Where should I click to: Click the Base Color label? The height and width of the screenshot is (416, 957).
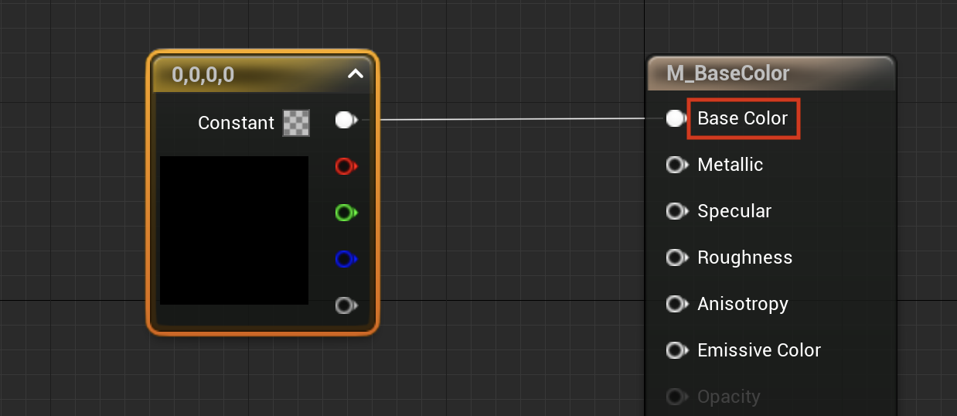[743, 118]
